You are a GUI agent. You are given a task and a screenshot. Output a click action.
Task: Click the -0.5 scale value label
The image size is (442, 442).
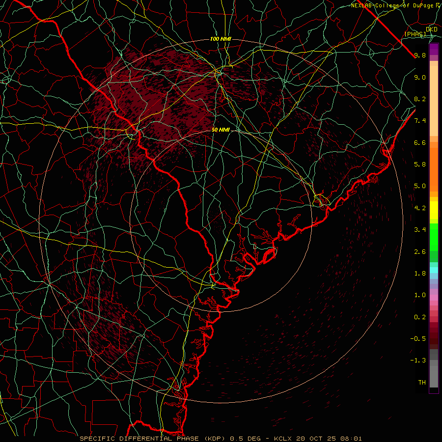[x=418, y=339]
